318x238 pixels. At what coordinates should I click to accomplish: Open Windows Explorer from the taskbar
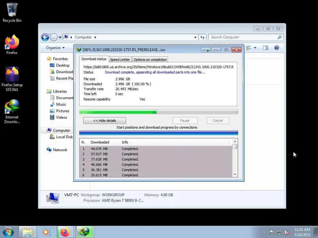(28, 232)
